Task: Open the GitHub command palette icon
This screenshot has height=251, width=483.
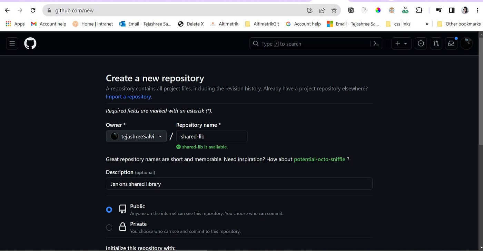Action: click(x=376, y=44)
